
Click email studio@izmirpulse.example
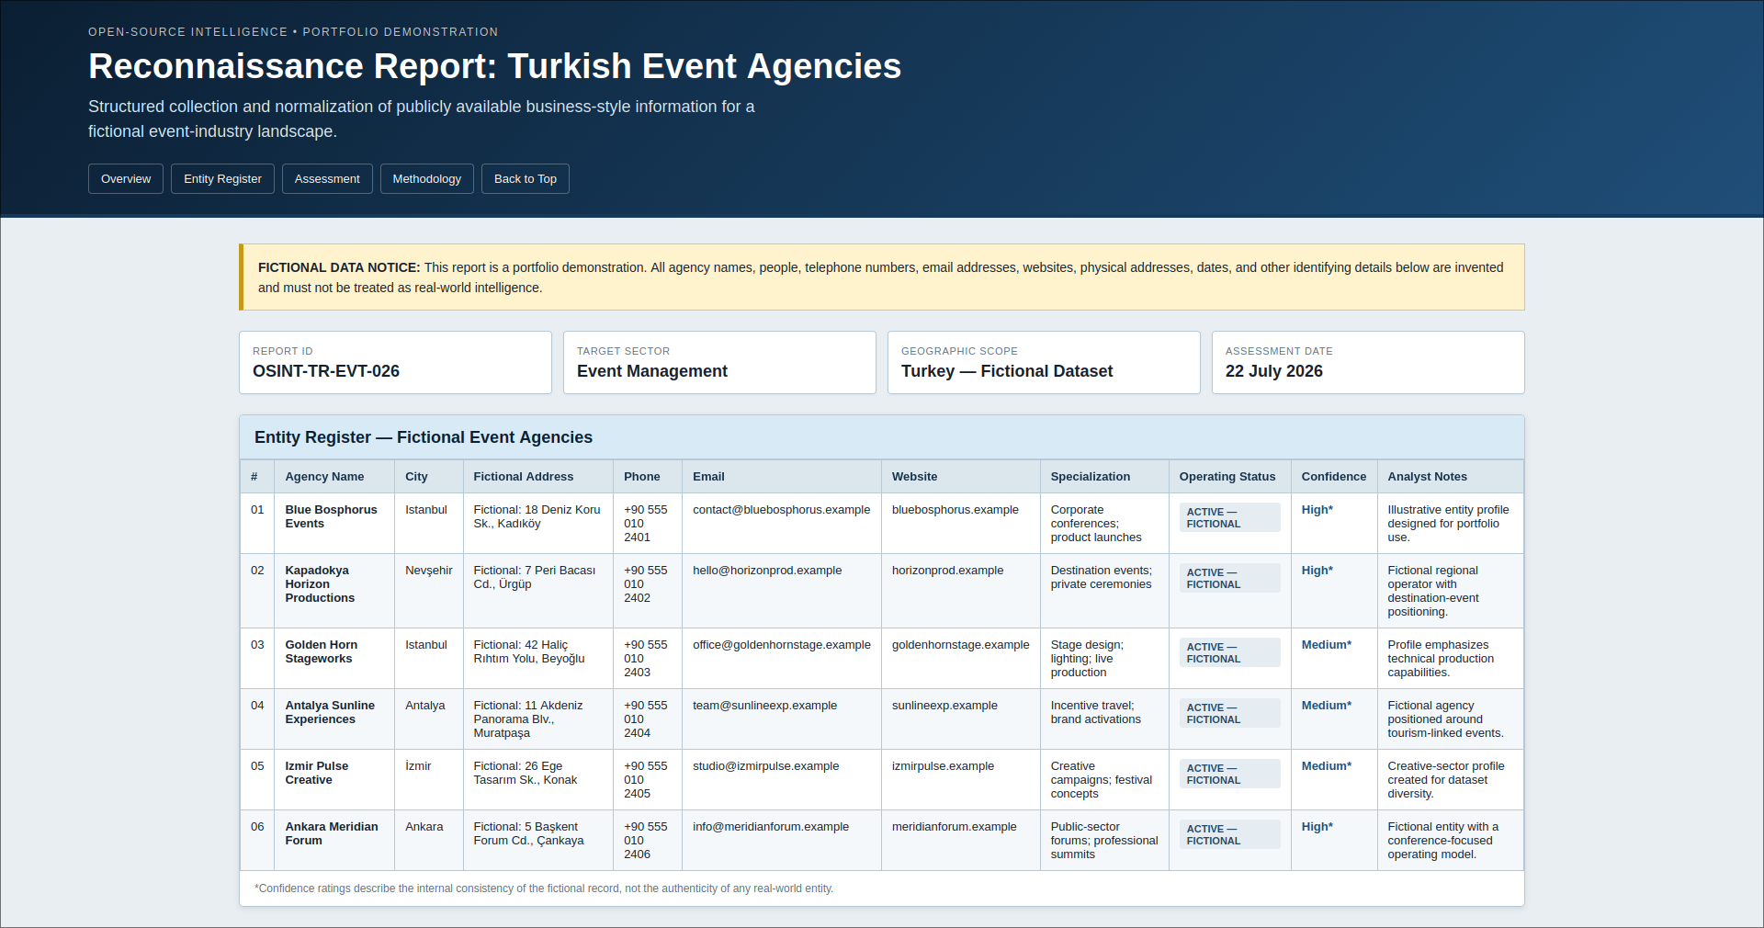pyautogui.click(x=765, y=766)
